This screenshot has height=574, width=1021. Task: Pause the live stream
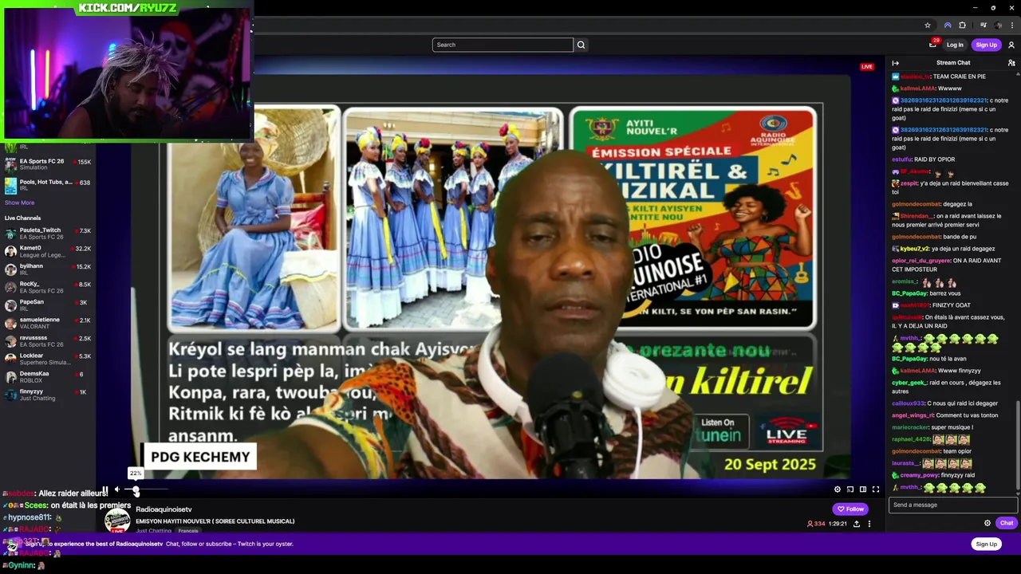coord(104,489)
